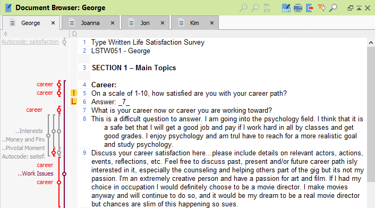Click the Autocode: satisfaction link
The height and width of the screenshot is (208, 375).
(x=30, y=41)
